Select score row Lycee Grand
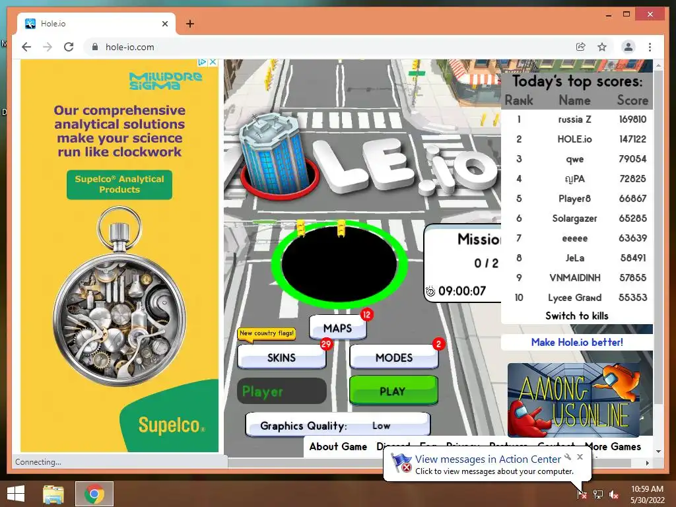The width and height of the screenshot is (676, 507). pyautogui.click(x=577, y=298)
